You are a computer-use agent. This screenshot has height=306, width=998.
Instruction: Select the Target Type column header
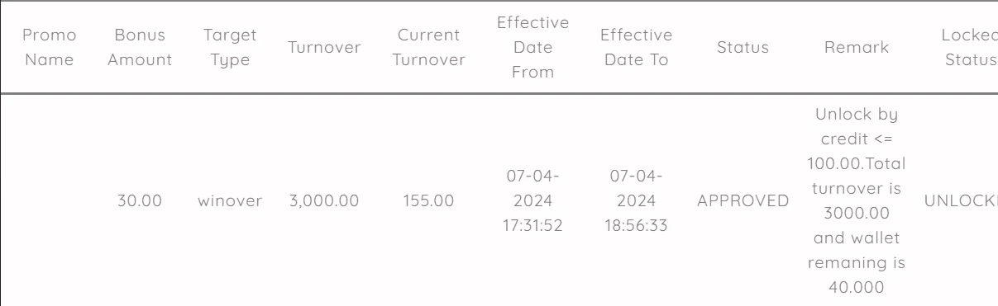pos(230,47)
